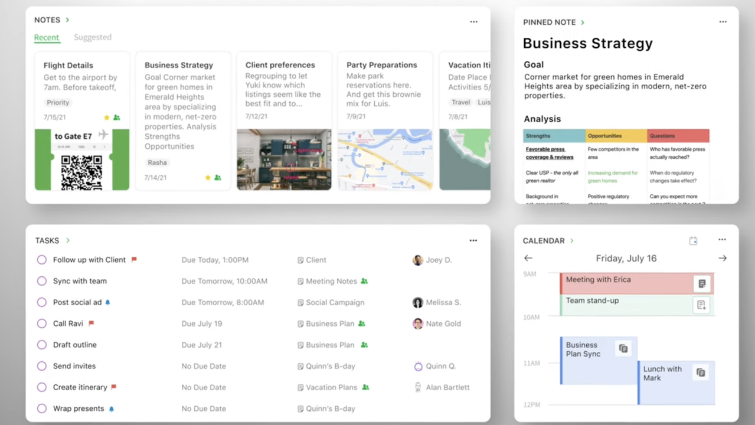Expand the Tasks section arrow

(68, 241)
